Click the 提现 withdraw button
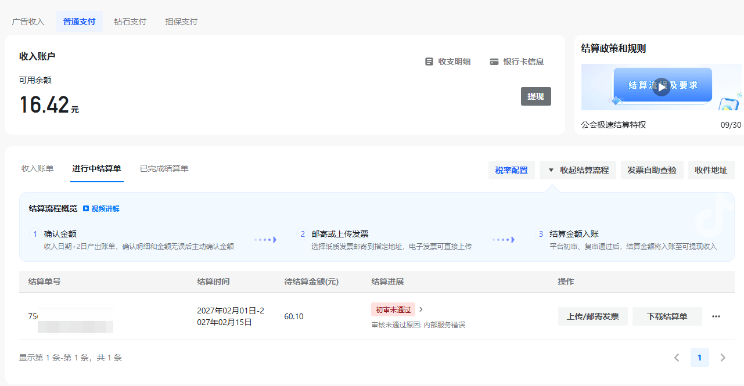This screenshot has width=744, height=386. (x=535, y=96)
